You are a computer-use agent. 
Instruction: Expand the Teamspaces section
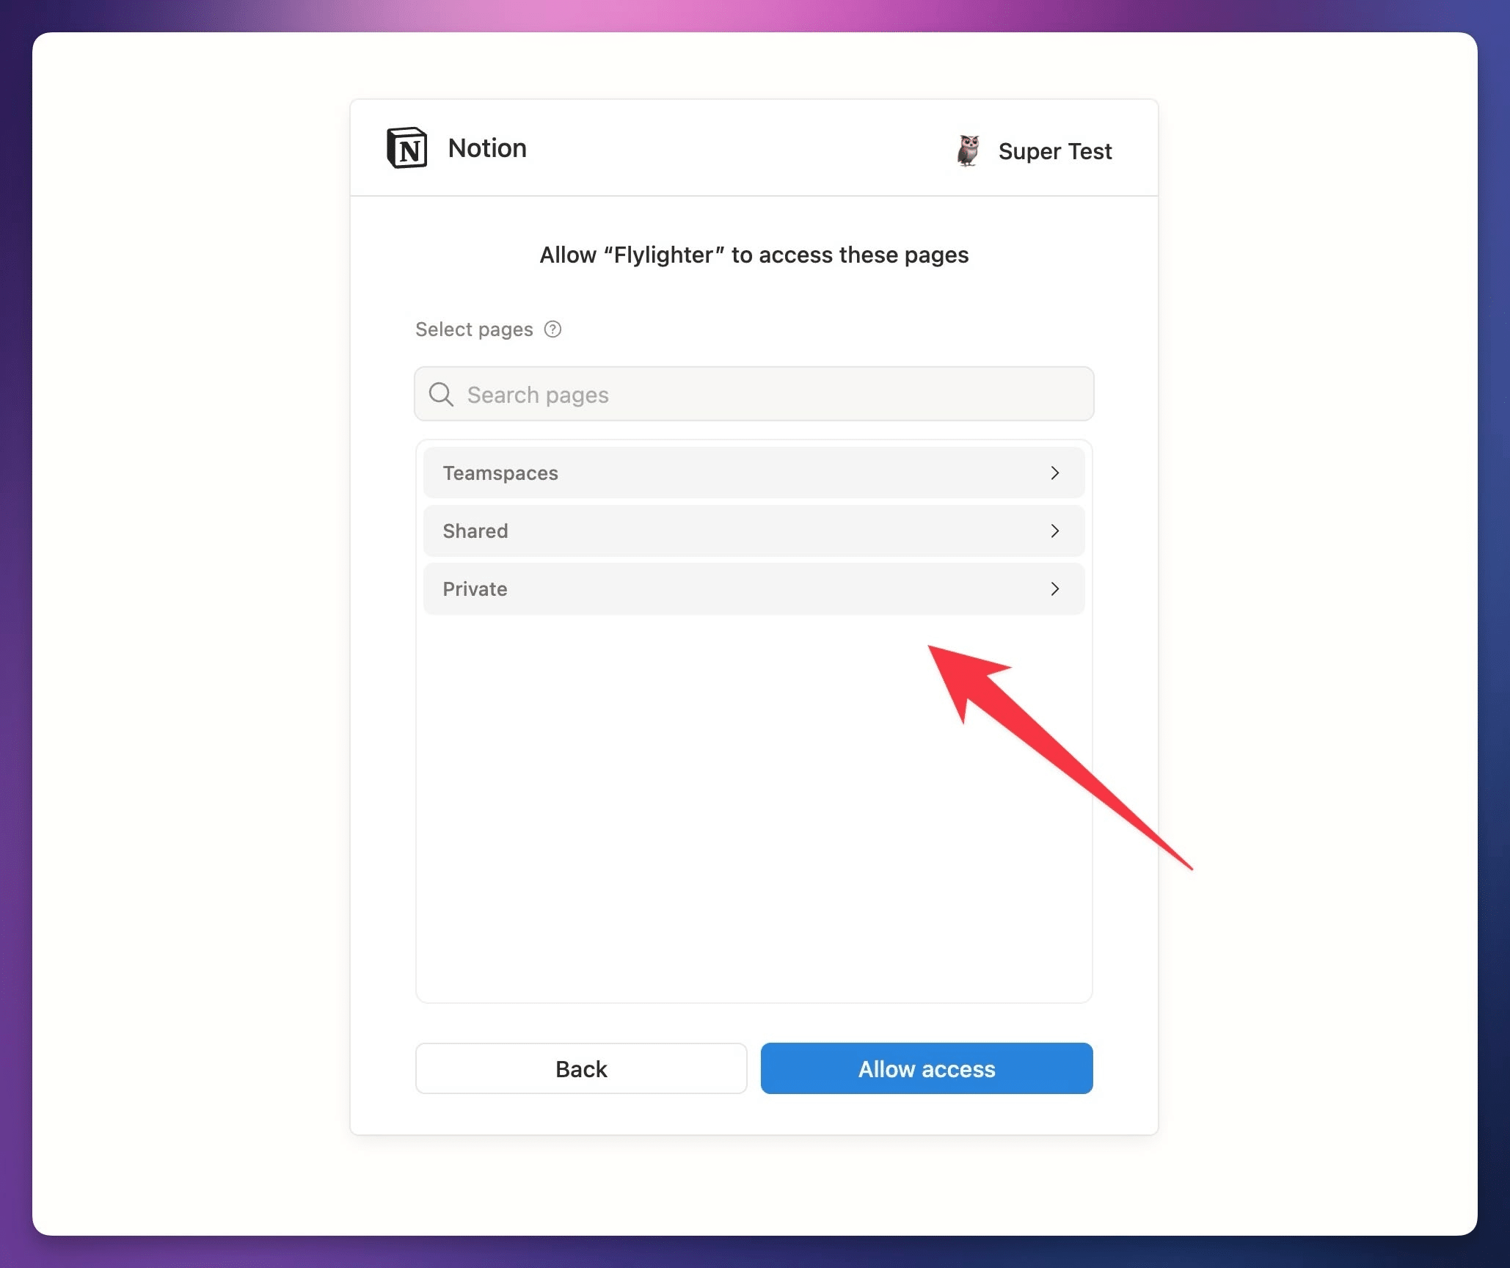tap(754, 473)
